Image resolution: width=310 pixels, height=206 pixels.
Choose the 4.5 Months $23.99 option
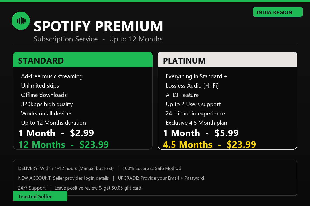point(210,144)
